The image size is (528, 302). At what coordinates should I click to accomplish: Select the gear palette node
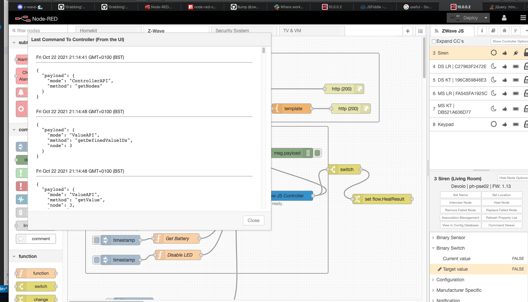click(22, 109)
